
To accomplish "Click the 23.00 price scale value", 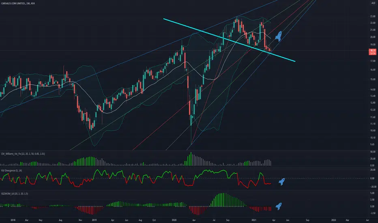I will click(x=373, y=16).
